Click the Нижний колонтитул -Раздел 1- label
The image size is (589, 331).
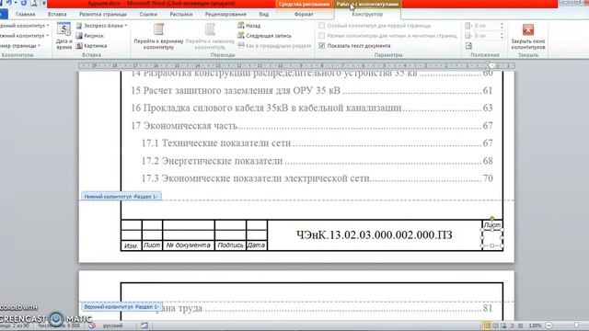(121, 196)
